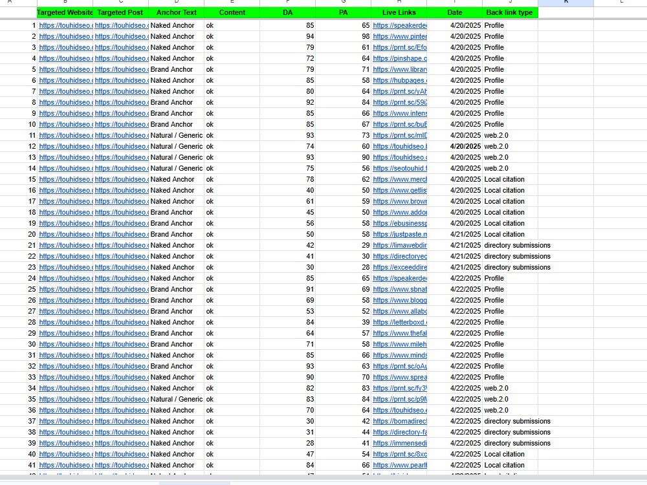Select Natural / Generic anchor in row 35
The width and height of the screenshot is (647, 485).
[x=176, y=399]
